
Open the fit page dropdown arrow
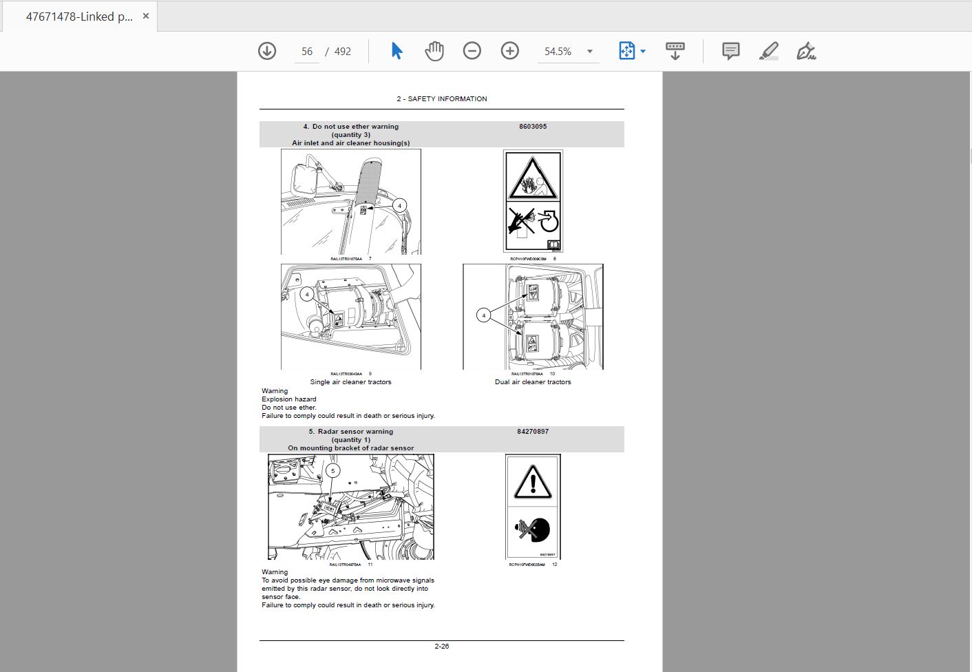(x=643, y=52)
